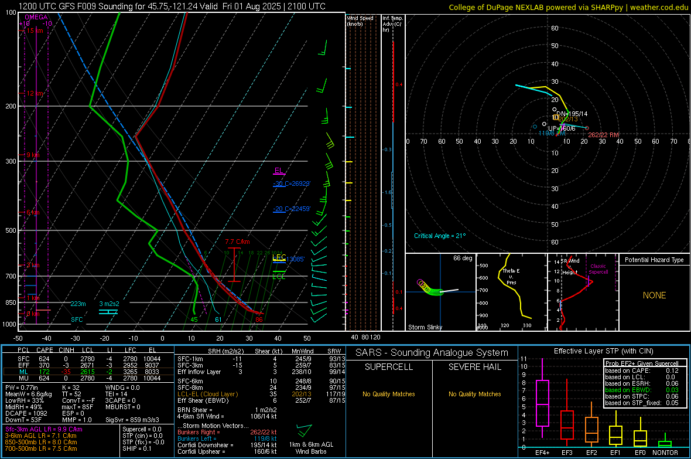Click the green 'based on EBWD: 0.03' line
This screenshot has height=459, width=691.
pos(642,390)
